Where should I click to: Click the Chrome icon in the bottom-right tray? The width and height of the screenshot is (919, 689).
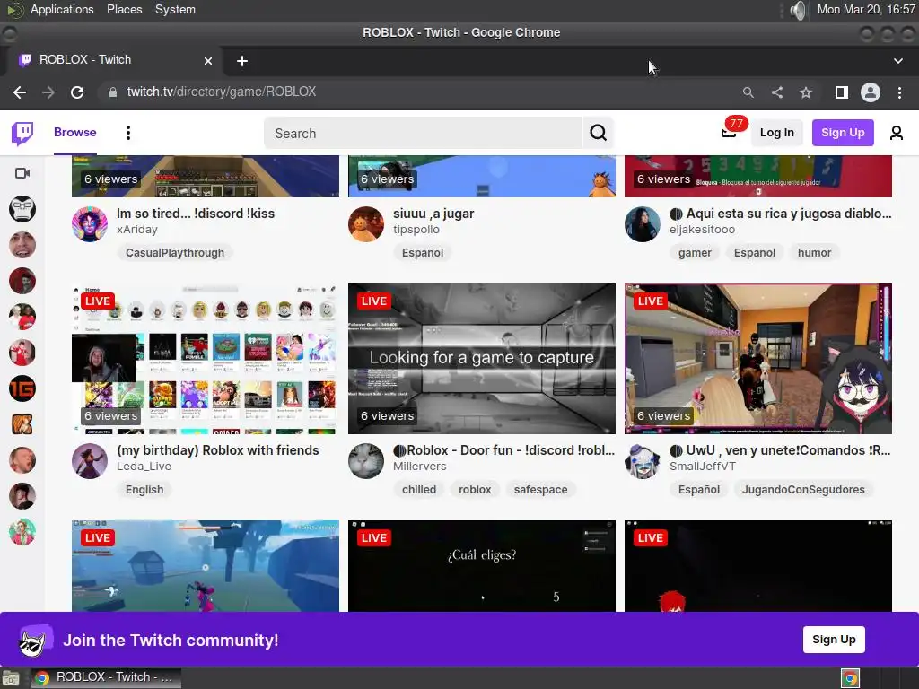(850, 678)
